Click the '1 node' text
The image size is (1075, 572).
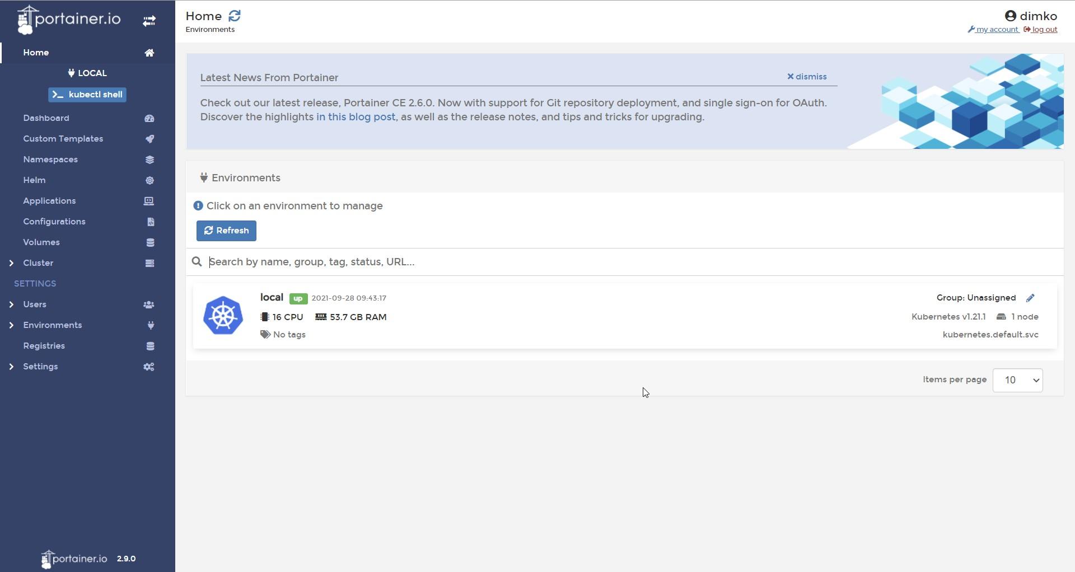(x=1025, y=317)
